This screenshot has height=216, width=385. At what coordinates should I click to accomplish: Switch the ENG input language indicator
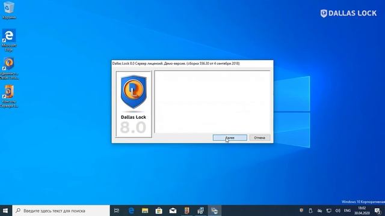(x=347, y=211)
